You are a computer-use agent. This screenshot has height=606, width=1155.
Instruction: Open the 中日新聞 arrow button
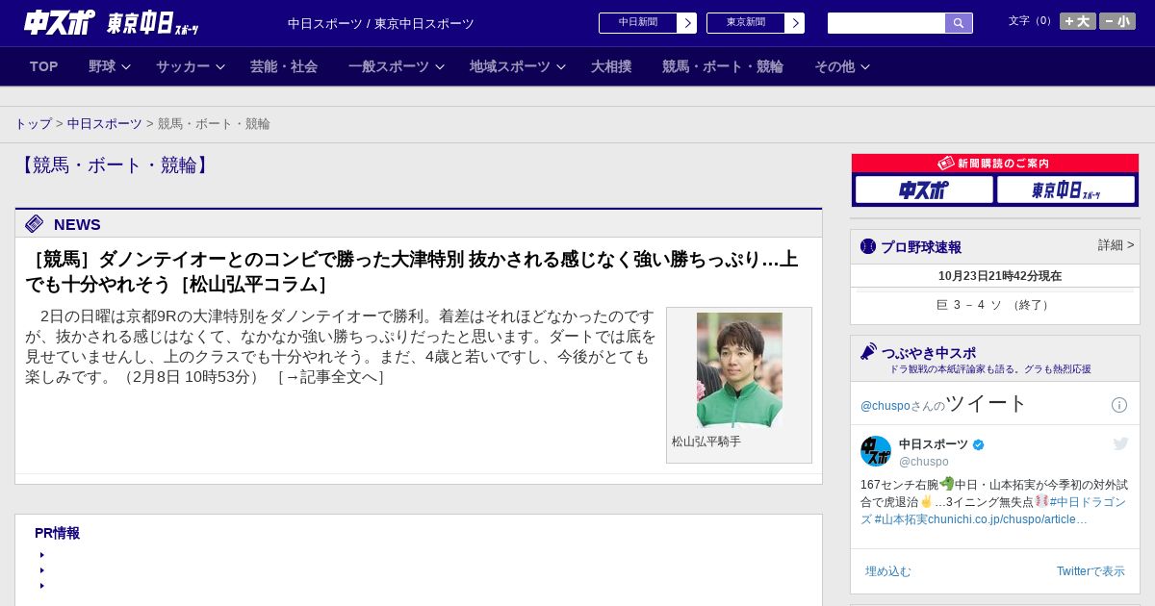[687, 23]
